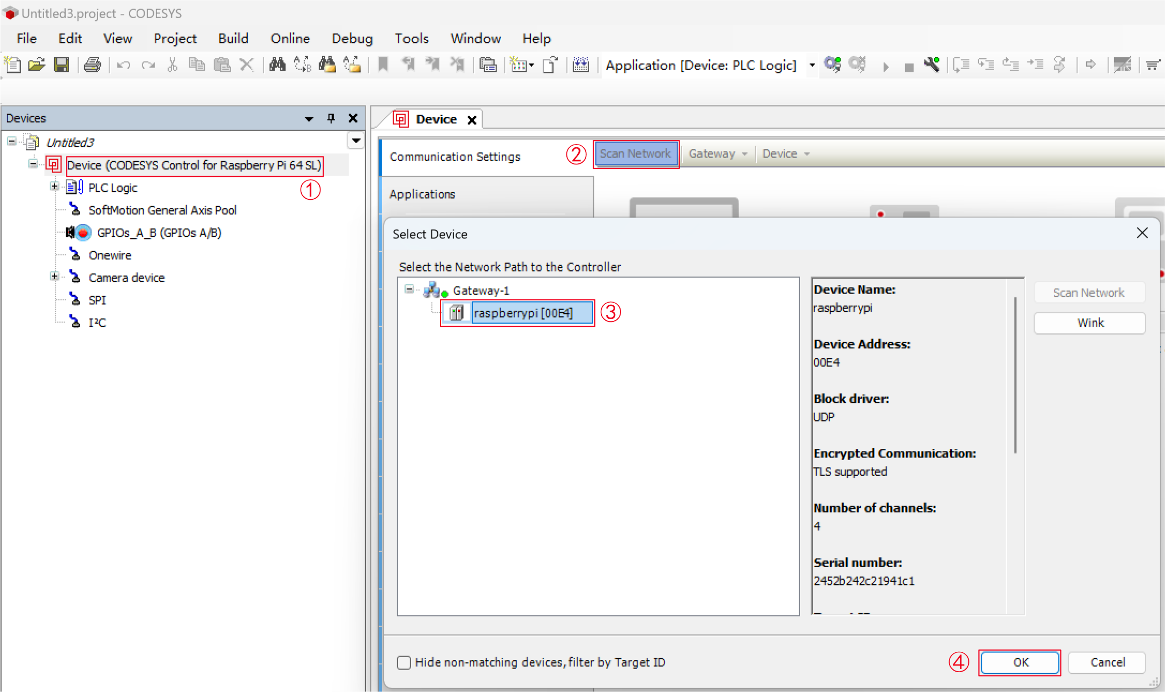Collapse the Untitled3 project node
1165x692 pixels.
pyautogui.click(x=12, y=141)
